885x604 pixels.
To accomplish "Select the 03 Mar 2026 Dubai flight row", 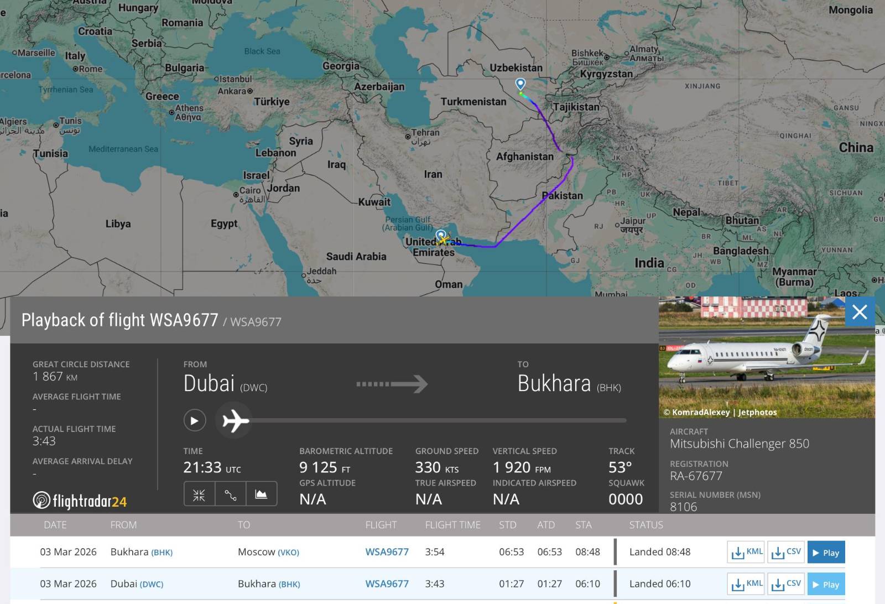I will [x=310, y=584].
